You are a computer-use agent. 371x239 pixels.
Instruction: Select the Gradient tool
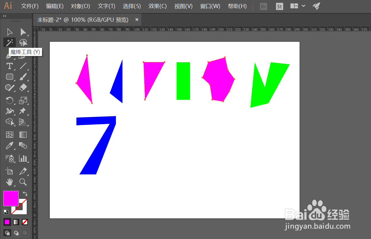23,135
